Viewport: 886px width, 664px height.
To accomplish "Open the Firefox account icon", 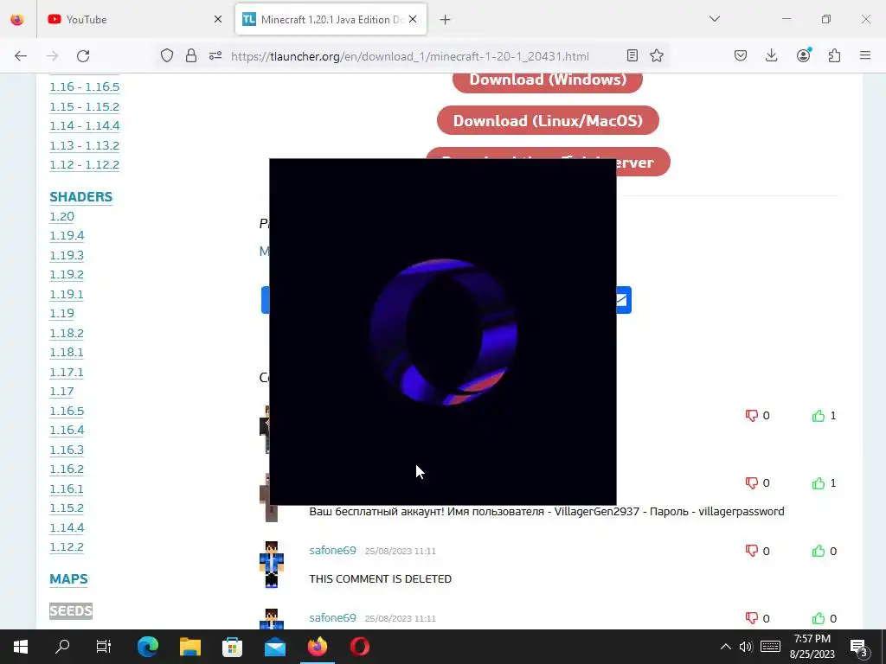I will 803,55.
